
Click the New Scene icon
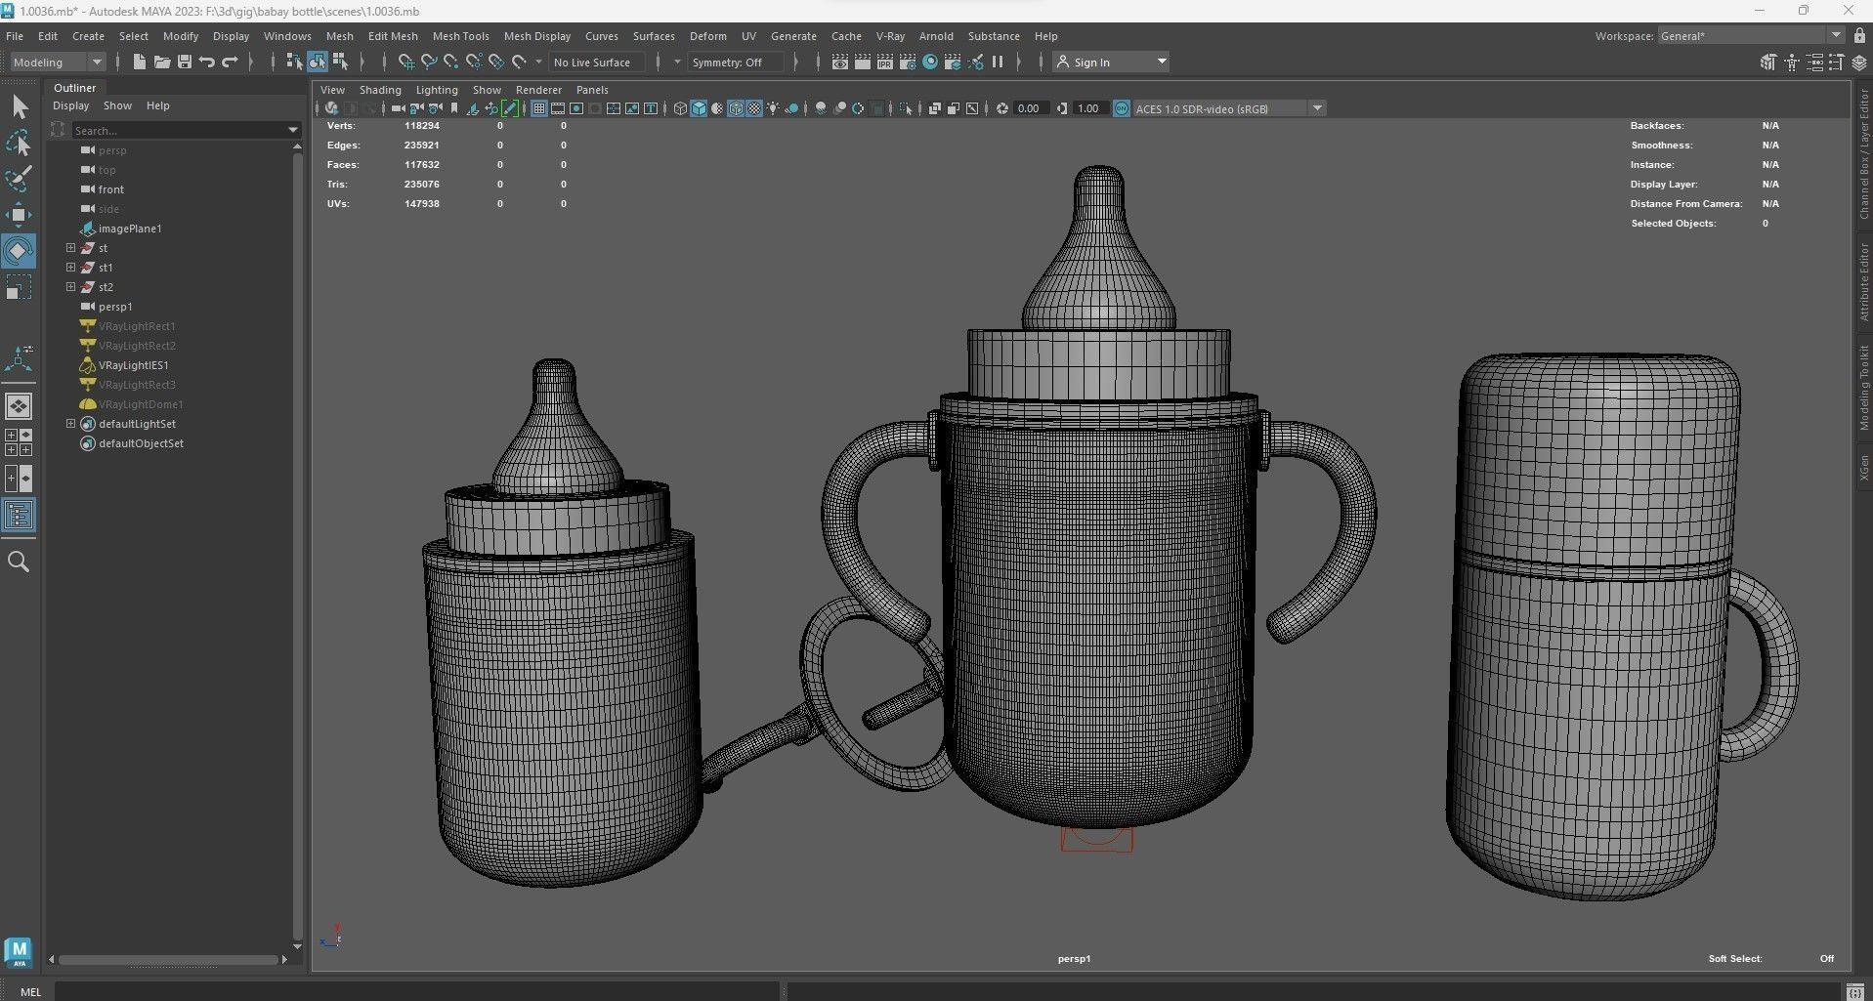139,62
